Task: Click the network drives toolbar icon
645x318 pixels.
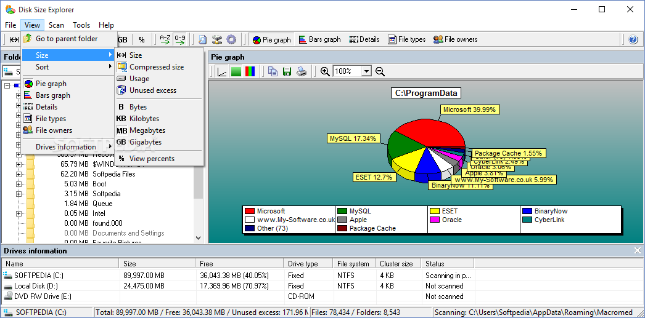Action: click(217, 39)
